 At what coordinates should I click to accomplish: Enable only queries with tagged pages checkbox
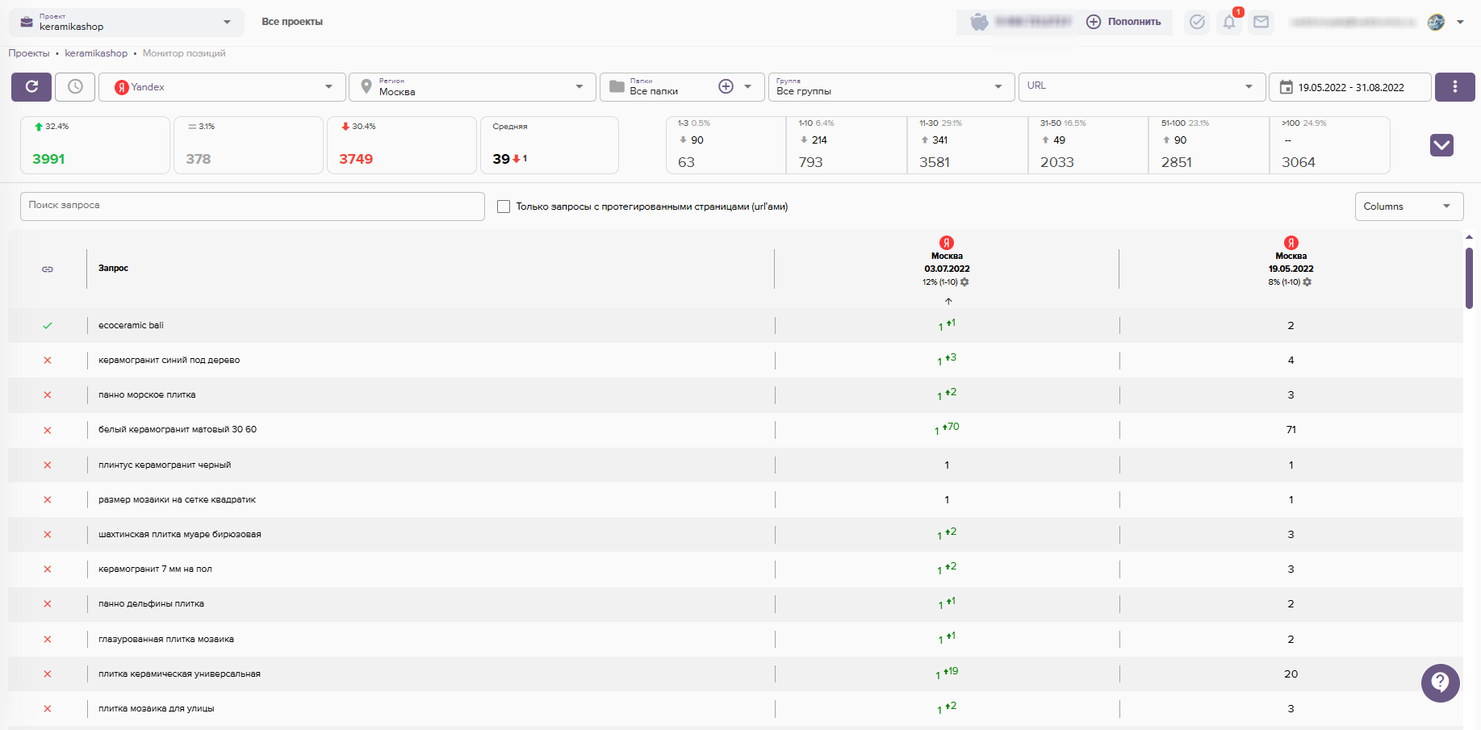pyautogui.click(x=504, y=206)
